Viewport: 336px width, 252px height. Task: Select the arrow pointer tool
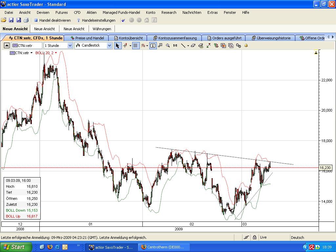coord(117,45)
